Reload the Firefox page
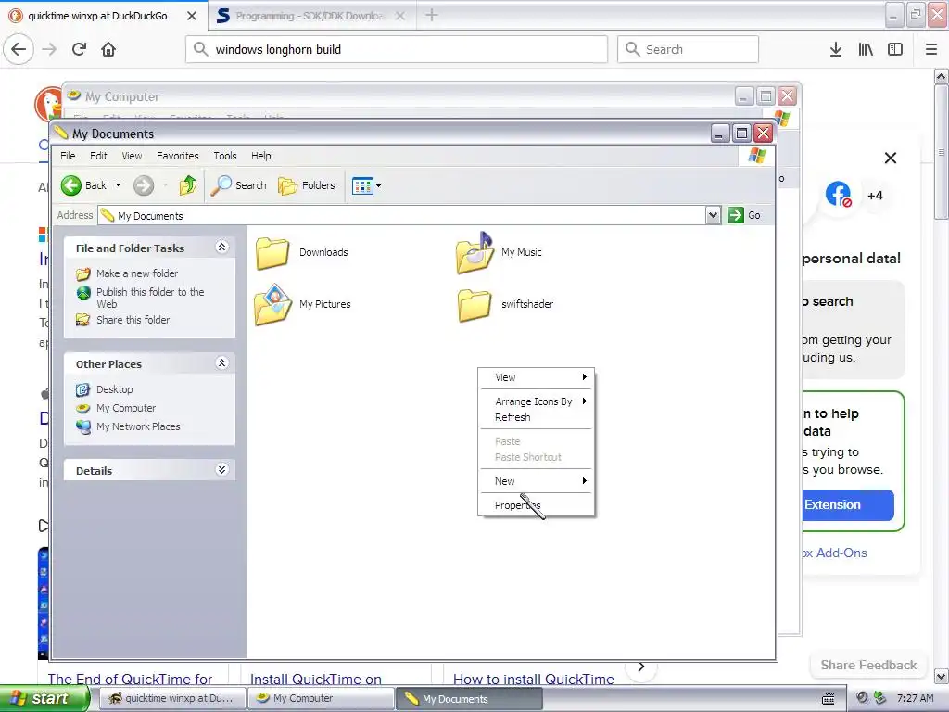The height and width of the screenshot is (712, 949). pyautogui.click(x=79, y=49)
